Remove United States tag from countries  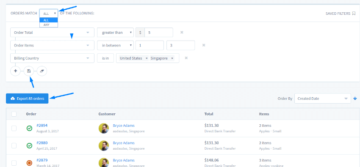pos(147,58)
